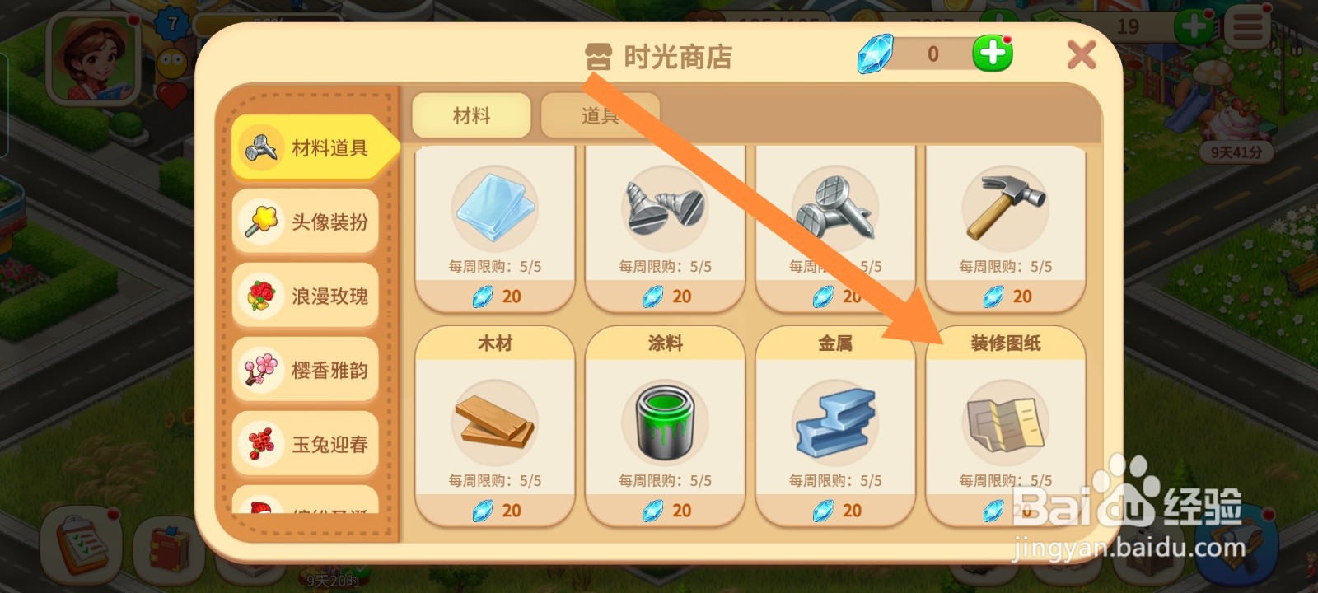Screen dimensions: 1318x593
Task: Open the 浪漫玫瑰 sidebar category
Action: tap(306, 296)
